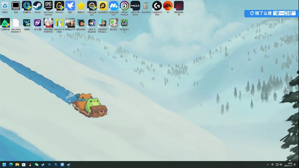This screenshot has height=168, width=299.
Task: Open the This PC monitor icon
Action: click(x=16, y=6)
